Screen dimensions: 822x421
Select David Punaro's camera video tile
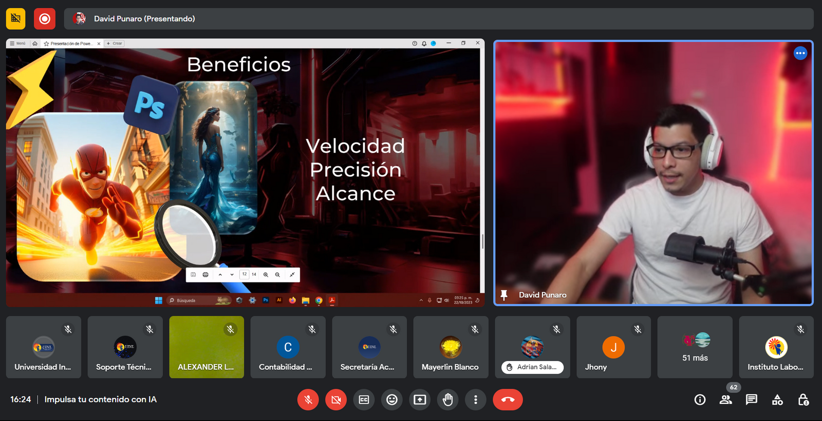(x=653, y=173)
